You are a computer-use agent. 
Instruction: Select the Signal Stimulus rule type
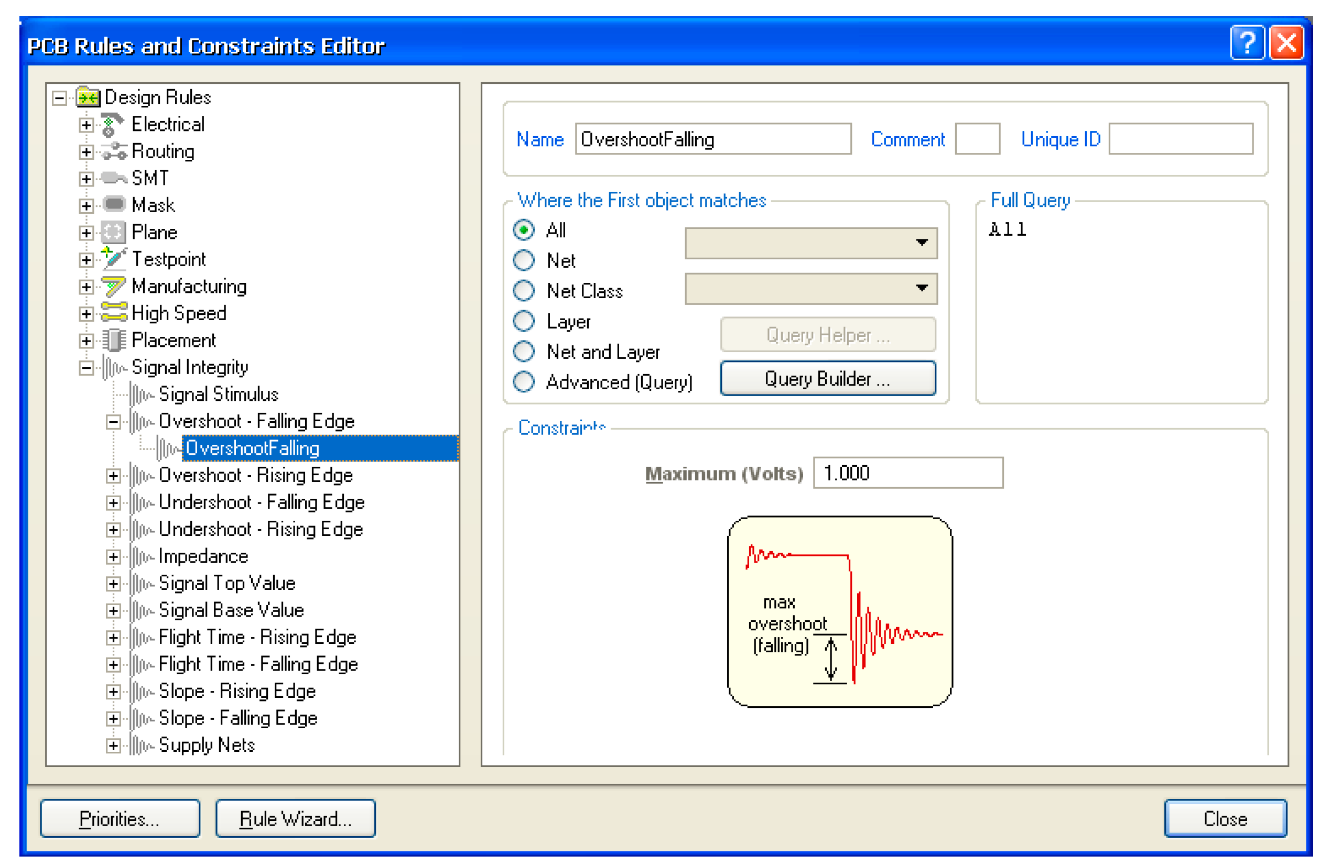click(218, 394)
